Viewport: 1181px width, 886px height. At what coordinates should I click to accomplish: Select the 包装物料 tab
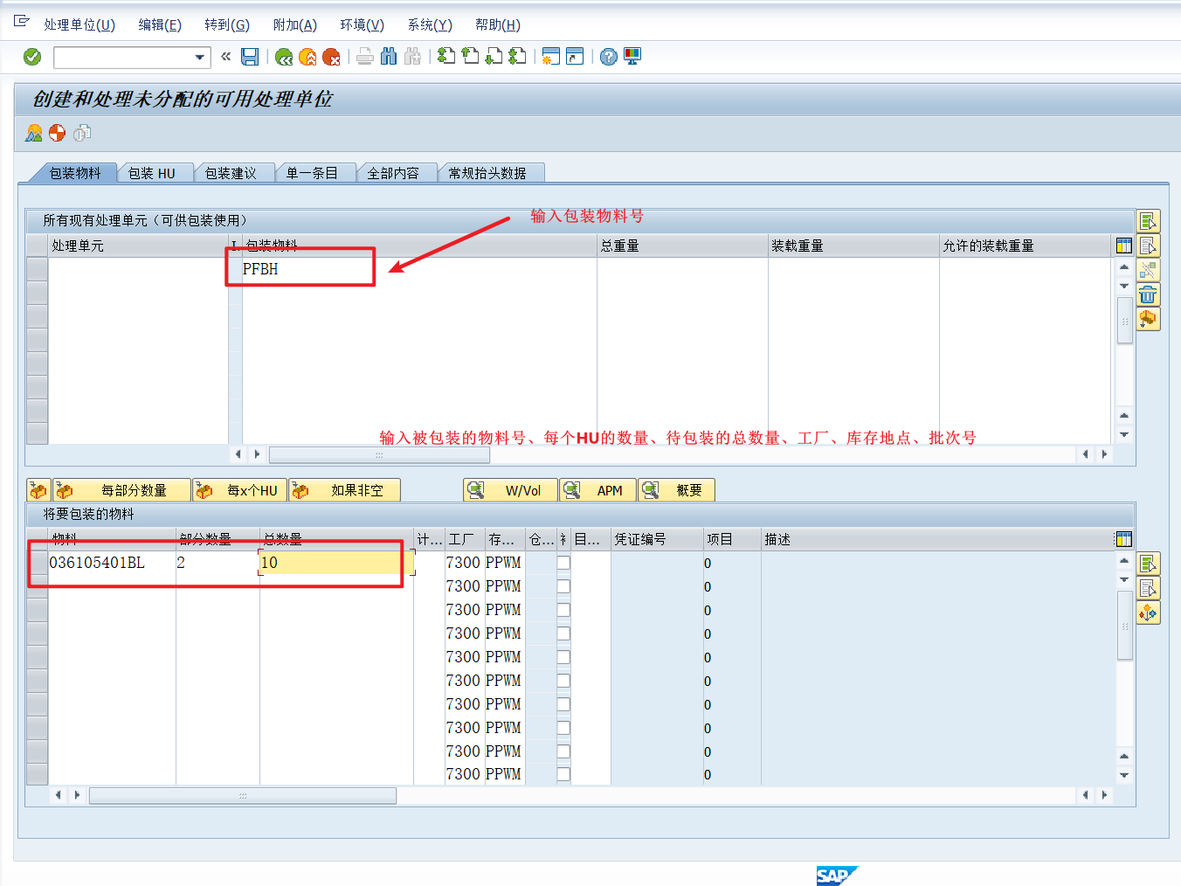point(75,173)
